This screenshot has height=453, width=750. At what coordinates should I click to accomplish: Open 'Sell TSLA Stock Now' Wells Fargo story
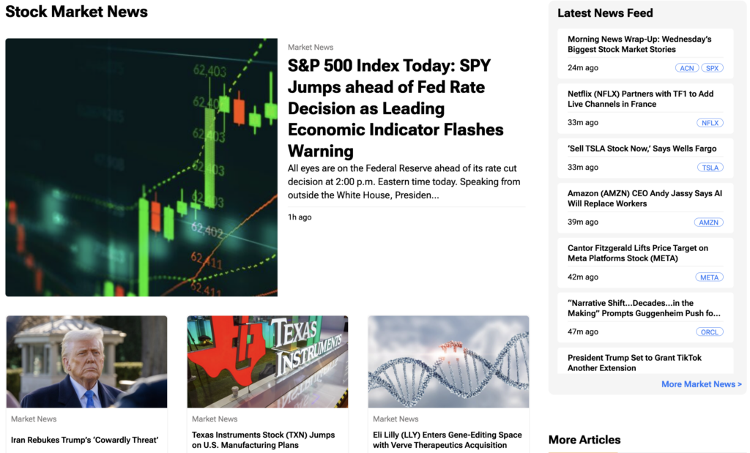642,149
